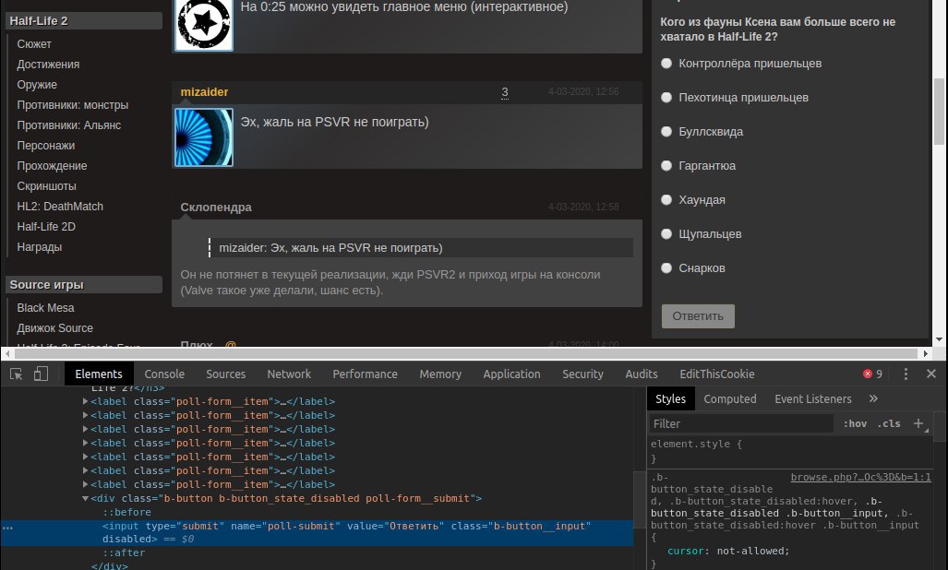948x570 pixels.
Task: Collapse the b-button poll-form__submit div node
Action: tap(85, 499)
